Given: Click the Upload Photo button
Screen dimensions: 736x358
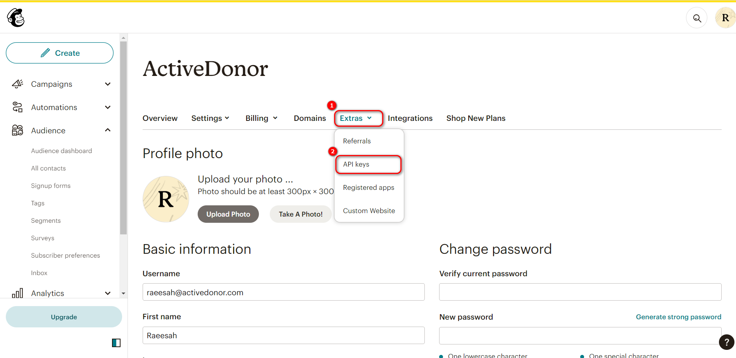Looking at the screenshot, I should coord(228,214).
